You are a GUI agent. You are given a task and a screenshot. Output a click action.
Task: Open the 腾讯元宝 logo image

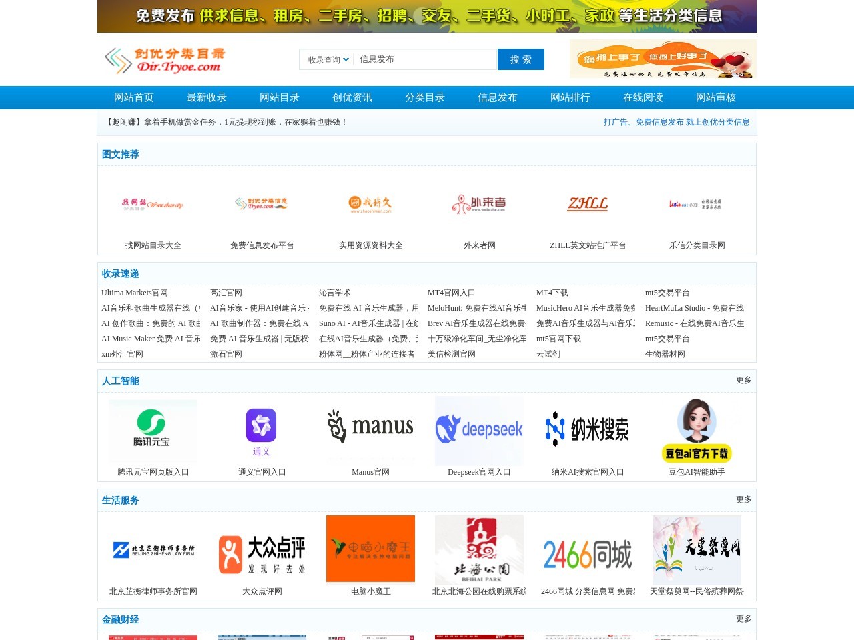pos(153,431)
